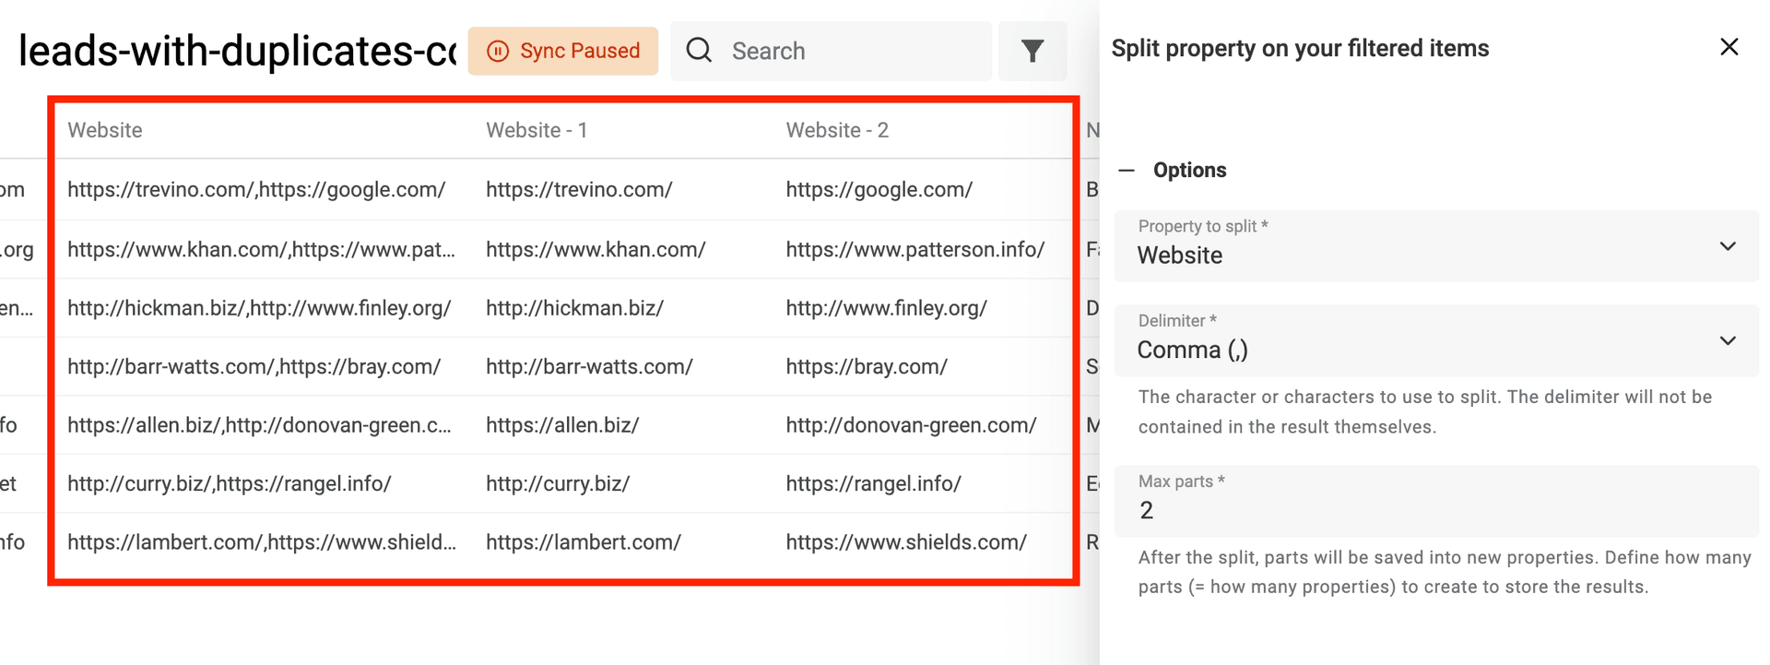The image size is (1770, 665).
Task: Click the http://donovan-green.com/ cell
Action: 911,425
